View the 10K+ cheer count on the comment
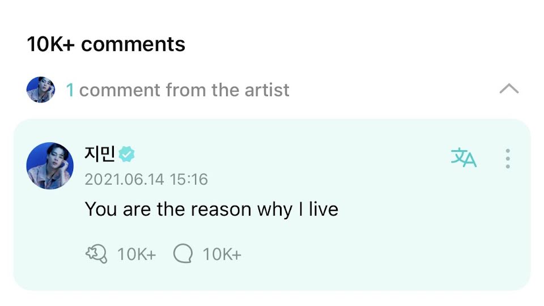 click(x=137, y=254)
